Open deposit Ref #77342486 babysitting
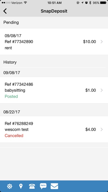The image size is (108, 192). pos(54,90)
